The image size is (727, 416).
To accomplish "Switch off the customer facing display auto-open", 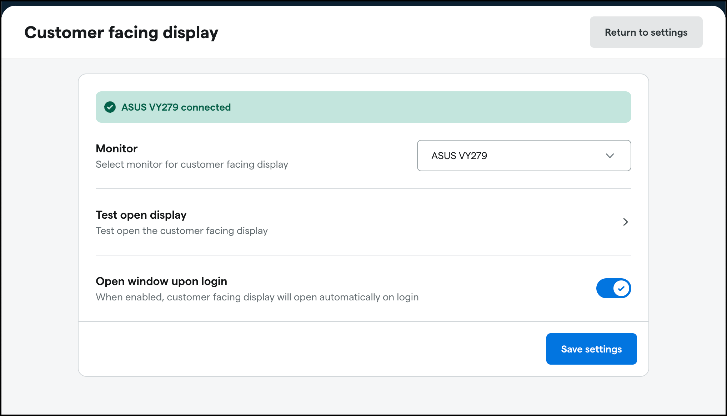I will tap(613, 288).
